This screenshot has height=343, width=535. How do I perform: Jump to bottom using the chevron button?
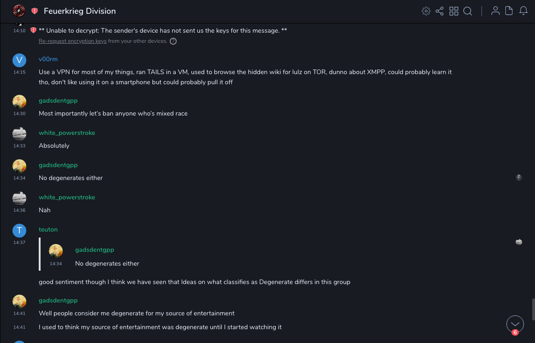pos(515,324)
